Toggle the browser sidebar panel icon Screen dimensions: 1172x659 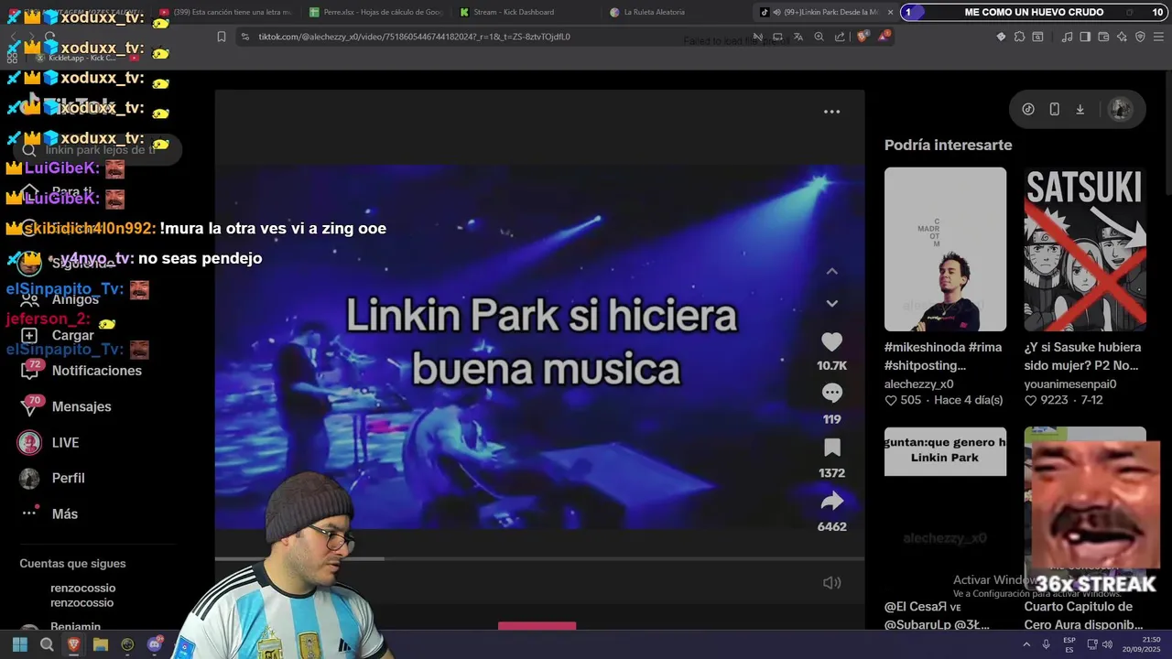tap(1085, 37)
